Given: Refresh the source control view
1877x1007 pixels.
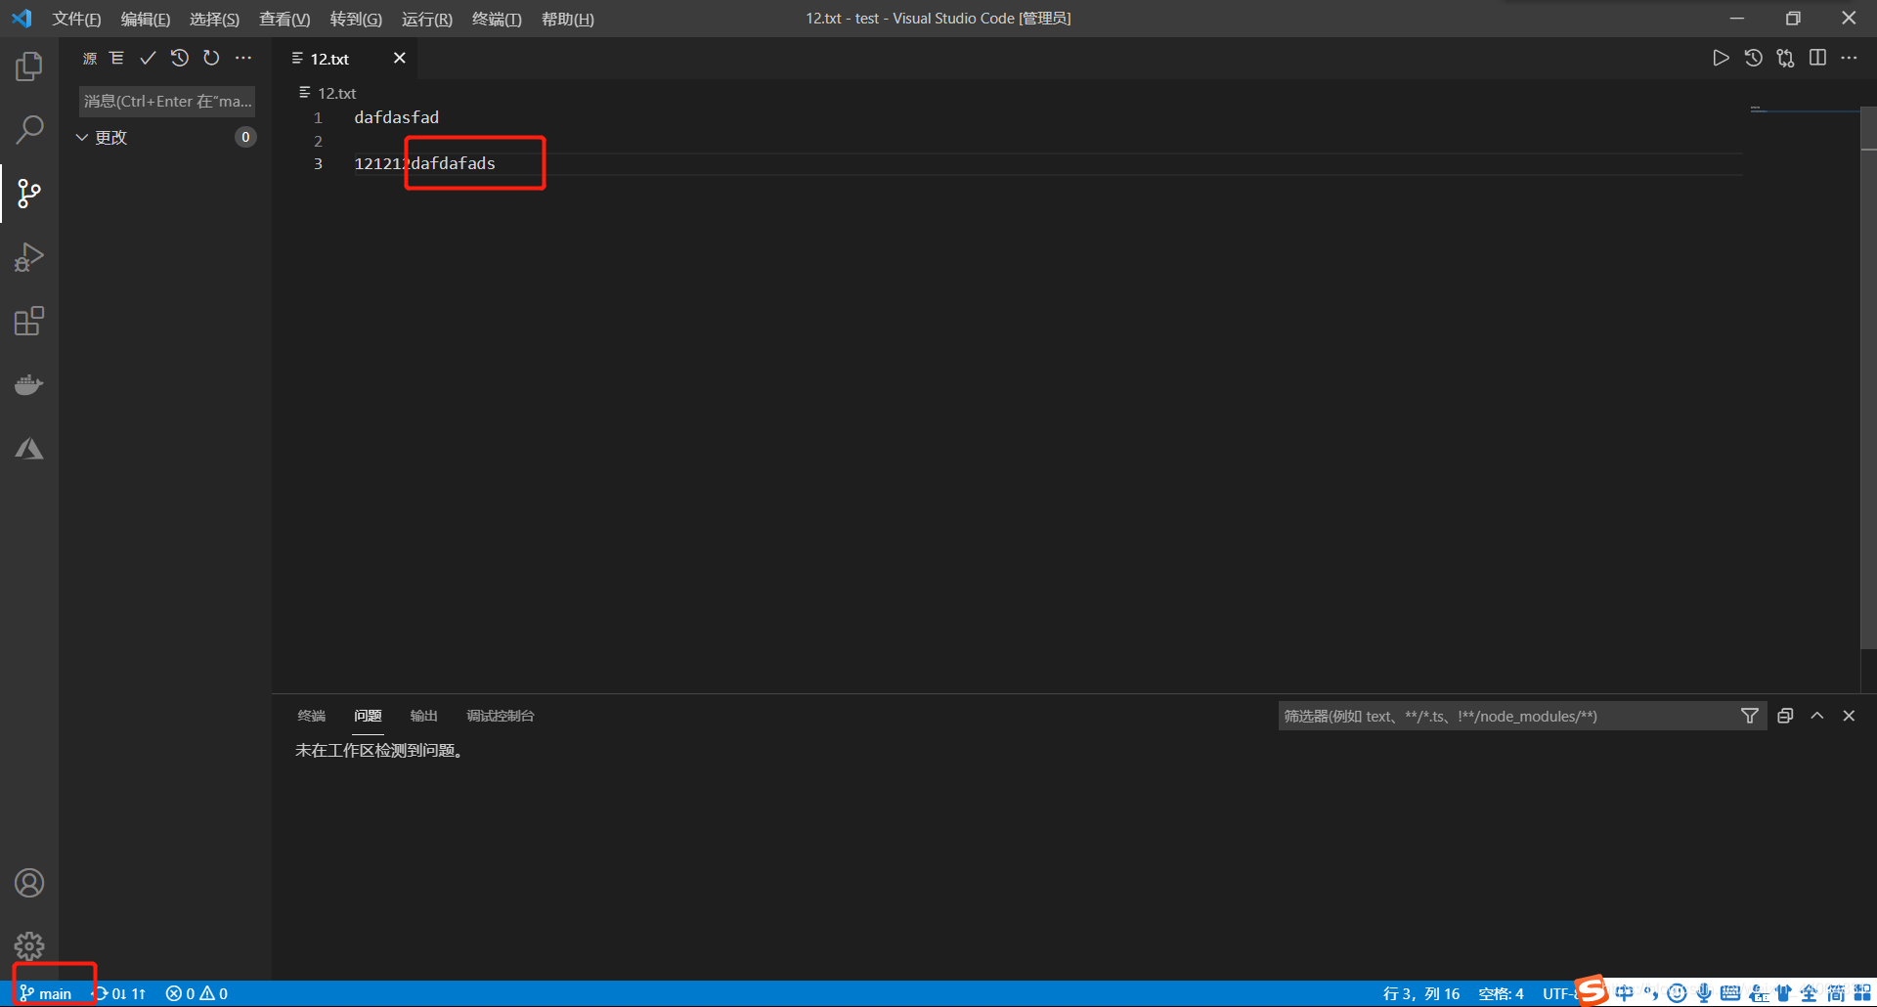Looking at the screenshot, I should point(211,59).
